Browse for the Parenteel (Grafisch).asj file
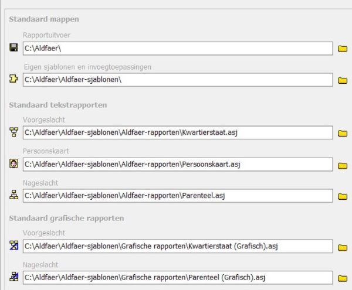Image resolution: width=352 pixels, height=290 pixels. (343, 278)
